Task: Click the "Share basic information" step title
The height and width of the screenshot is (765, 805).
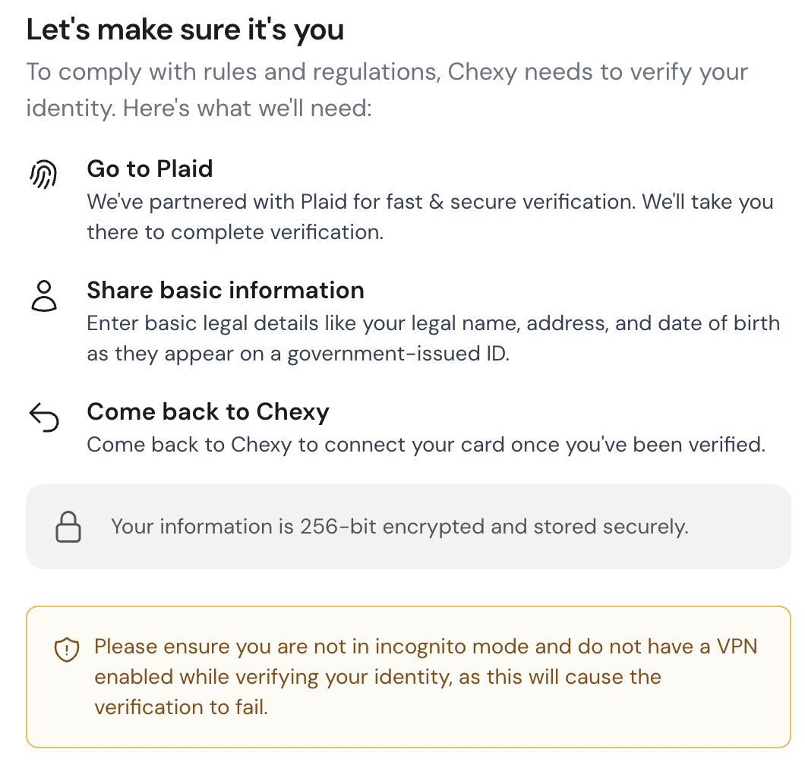Action: (226, 290)
